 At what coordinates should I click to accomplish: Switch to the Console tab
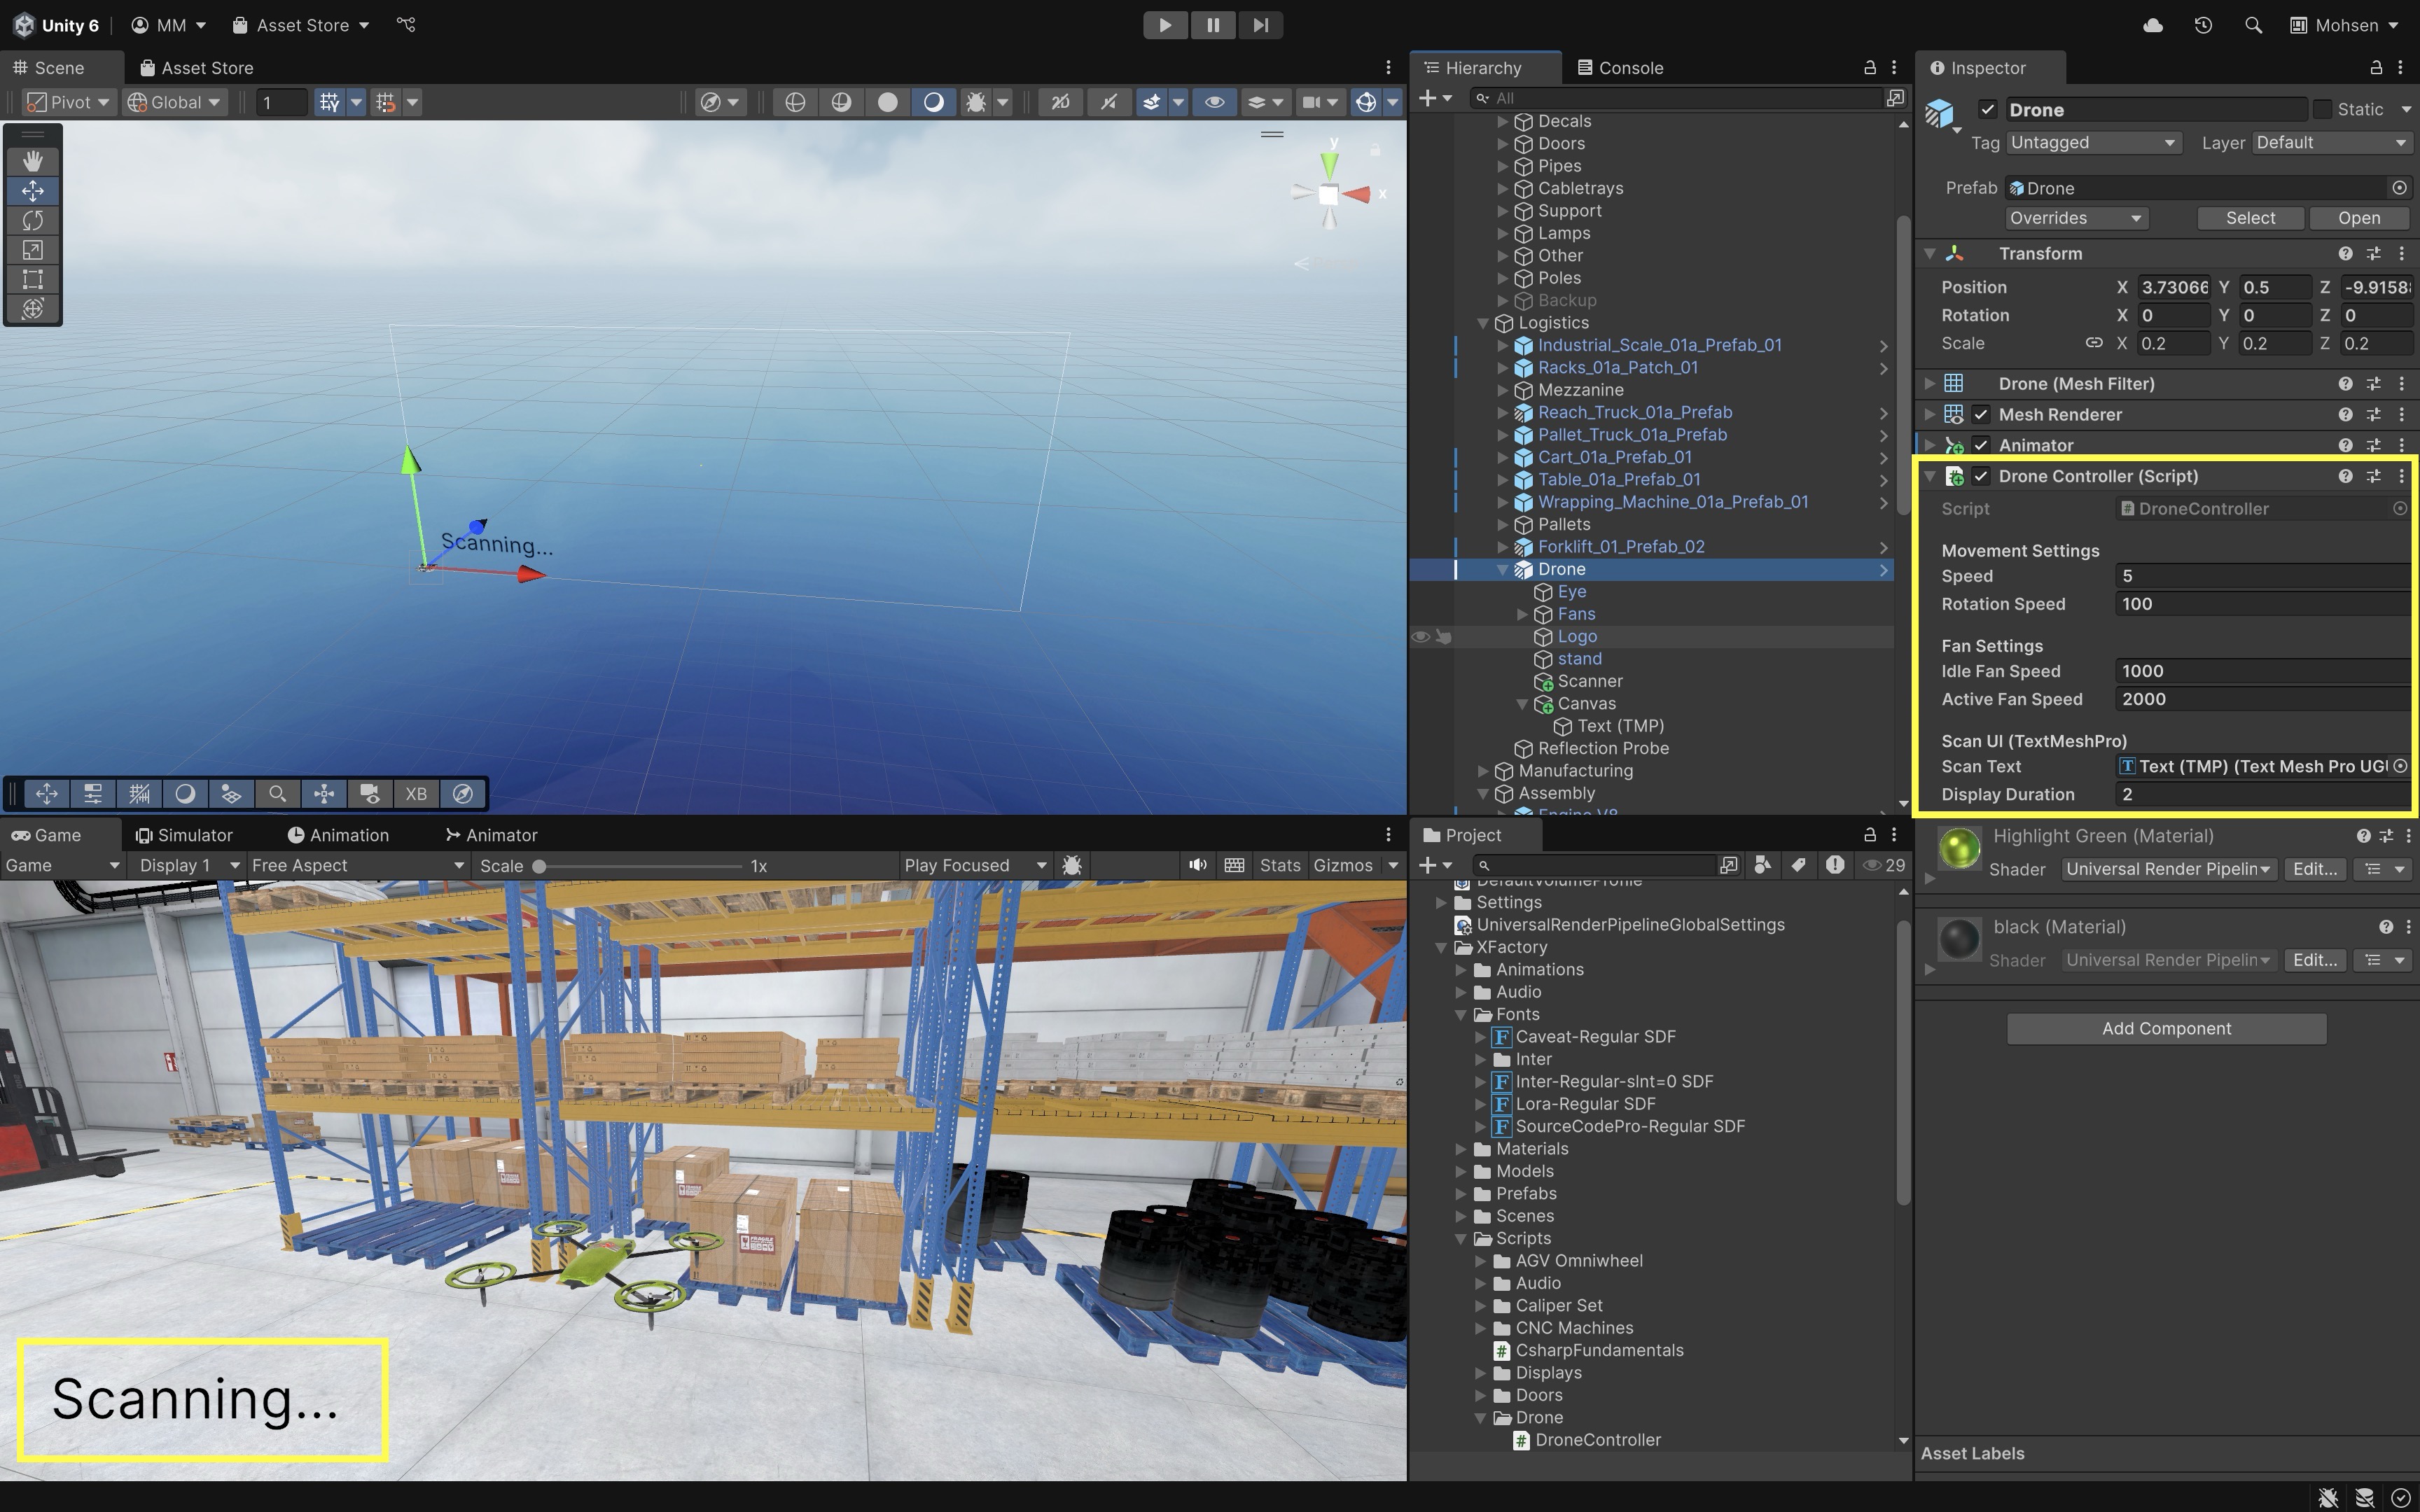point(1620,68)
